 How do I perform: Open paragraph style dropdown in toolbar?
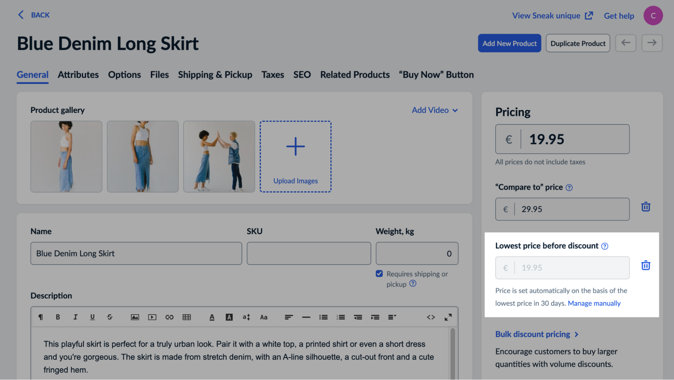[x=392, y=317]
